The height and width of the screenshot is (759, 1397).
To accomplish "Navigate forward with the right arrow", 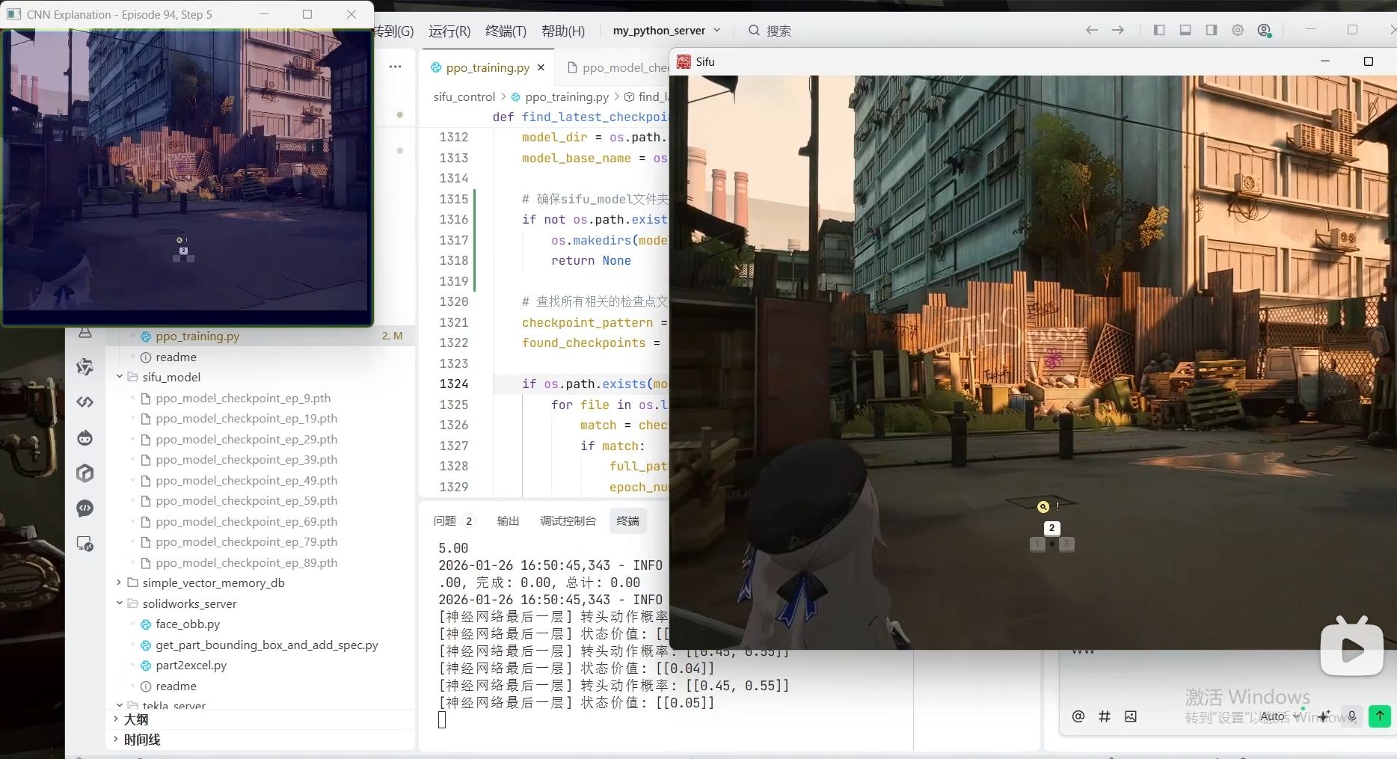I will 1118,30.
